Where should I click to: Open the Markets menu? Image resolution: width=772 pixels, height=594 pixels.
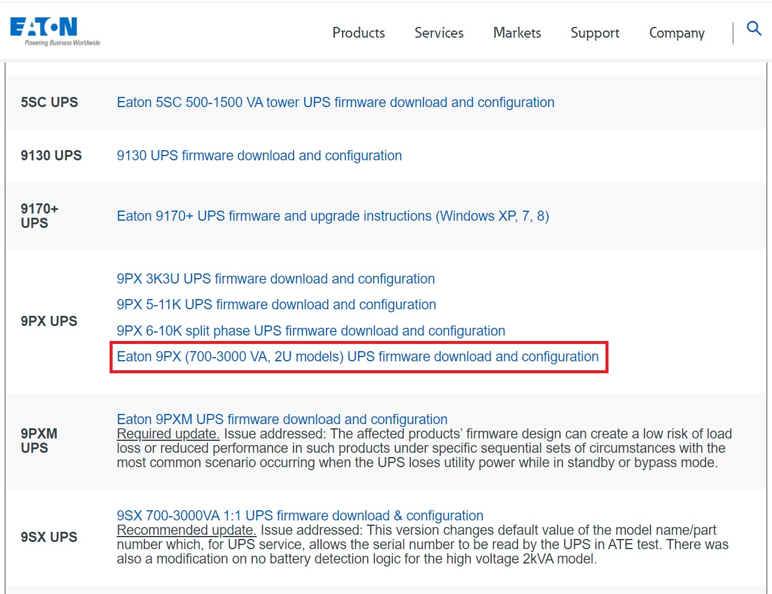517,33
